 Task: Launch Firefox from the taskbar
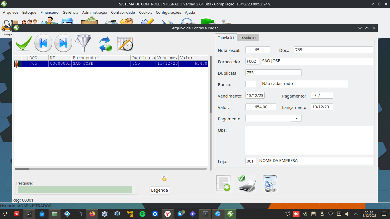tap(92, 214)
